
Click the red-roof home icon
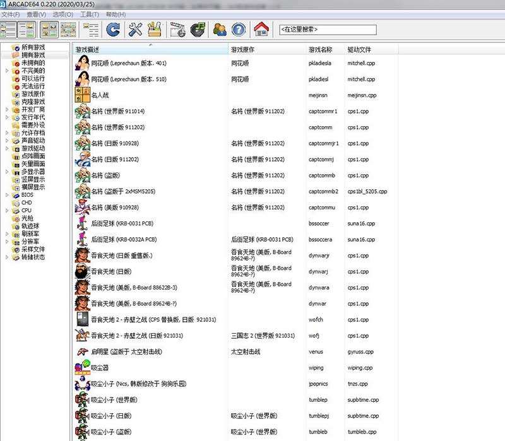point(261,29)
